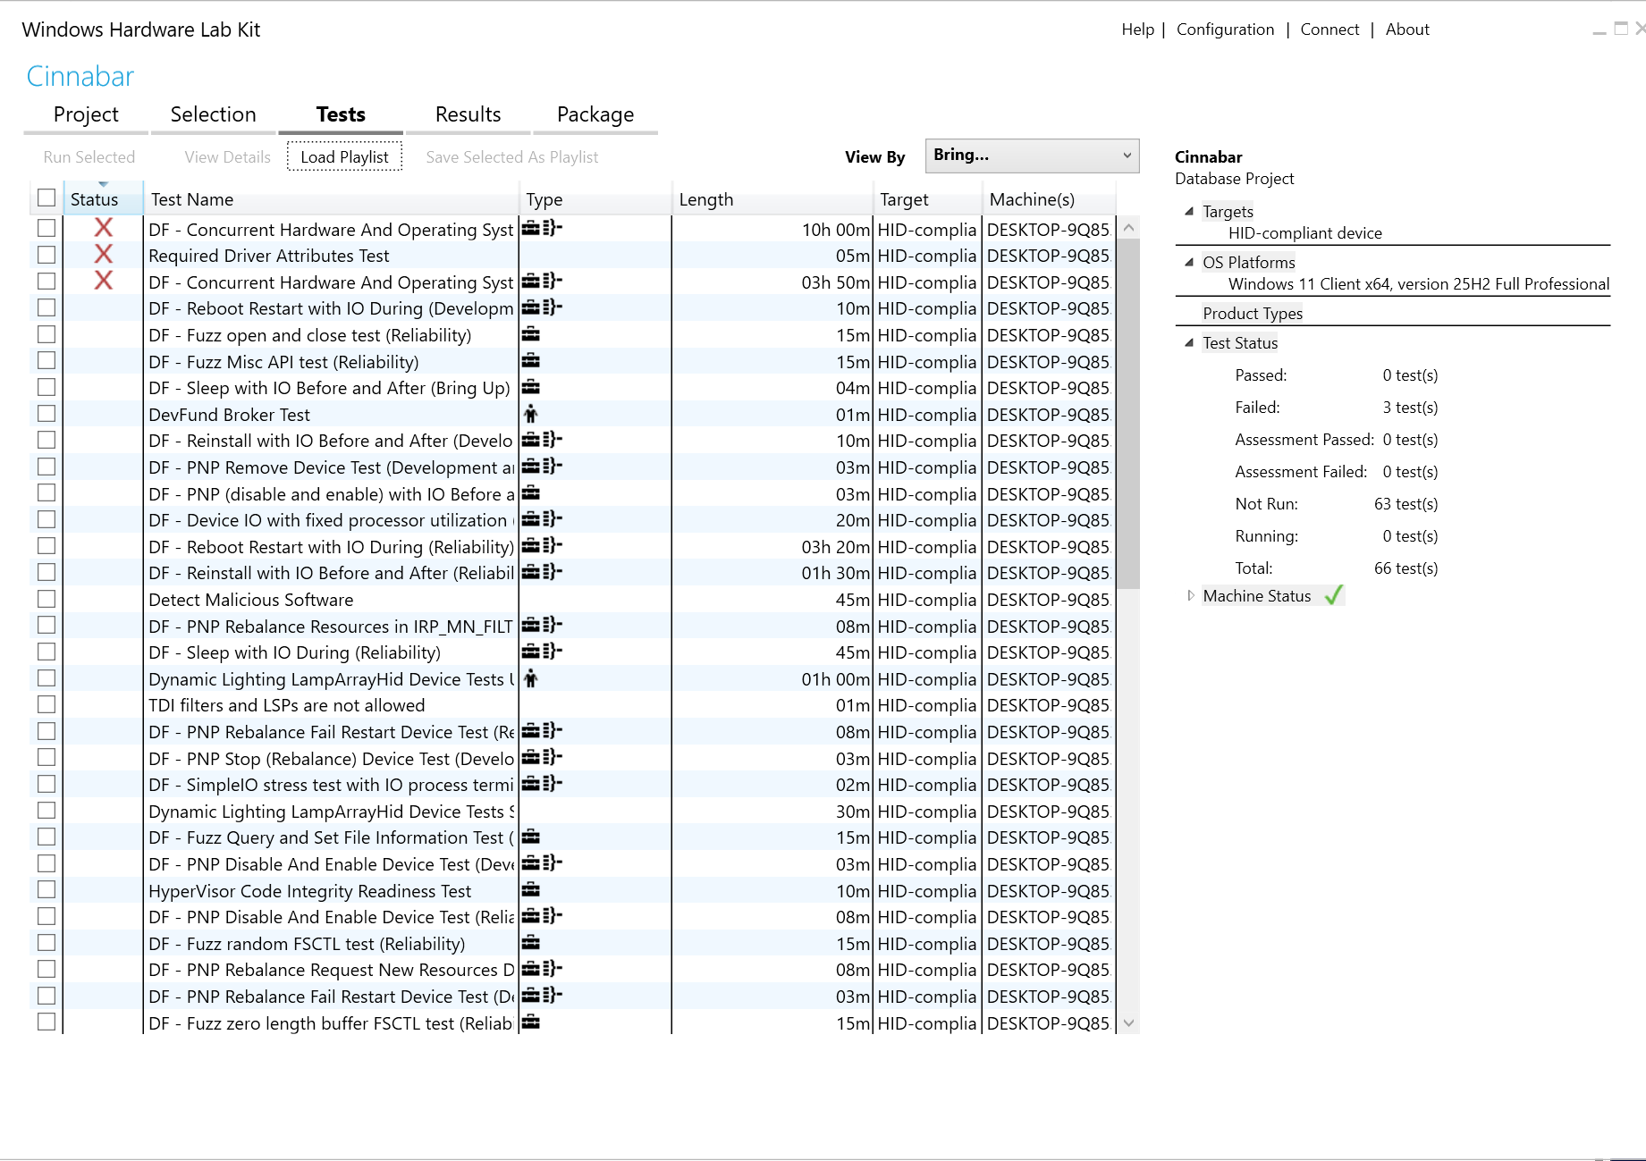
Task: Check the box for Required Driver Attributes Test
Action: (x=46, y=255)
